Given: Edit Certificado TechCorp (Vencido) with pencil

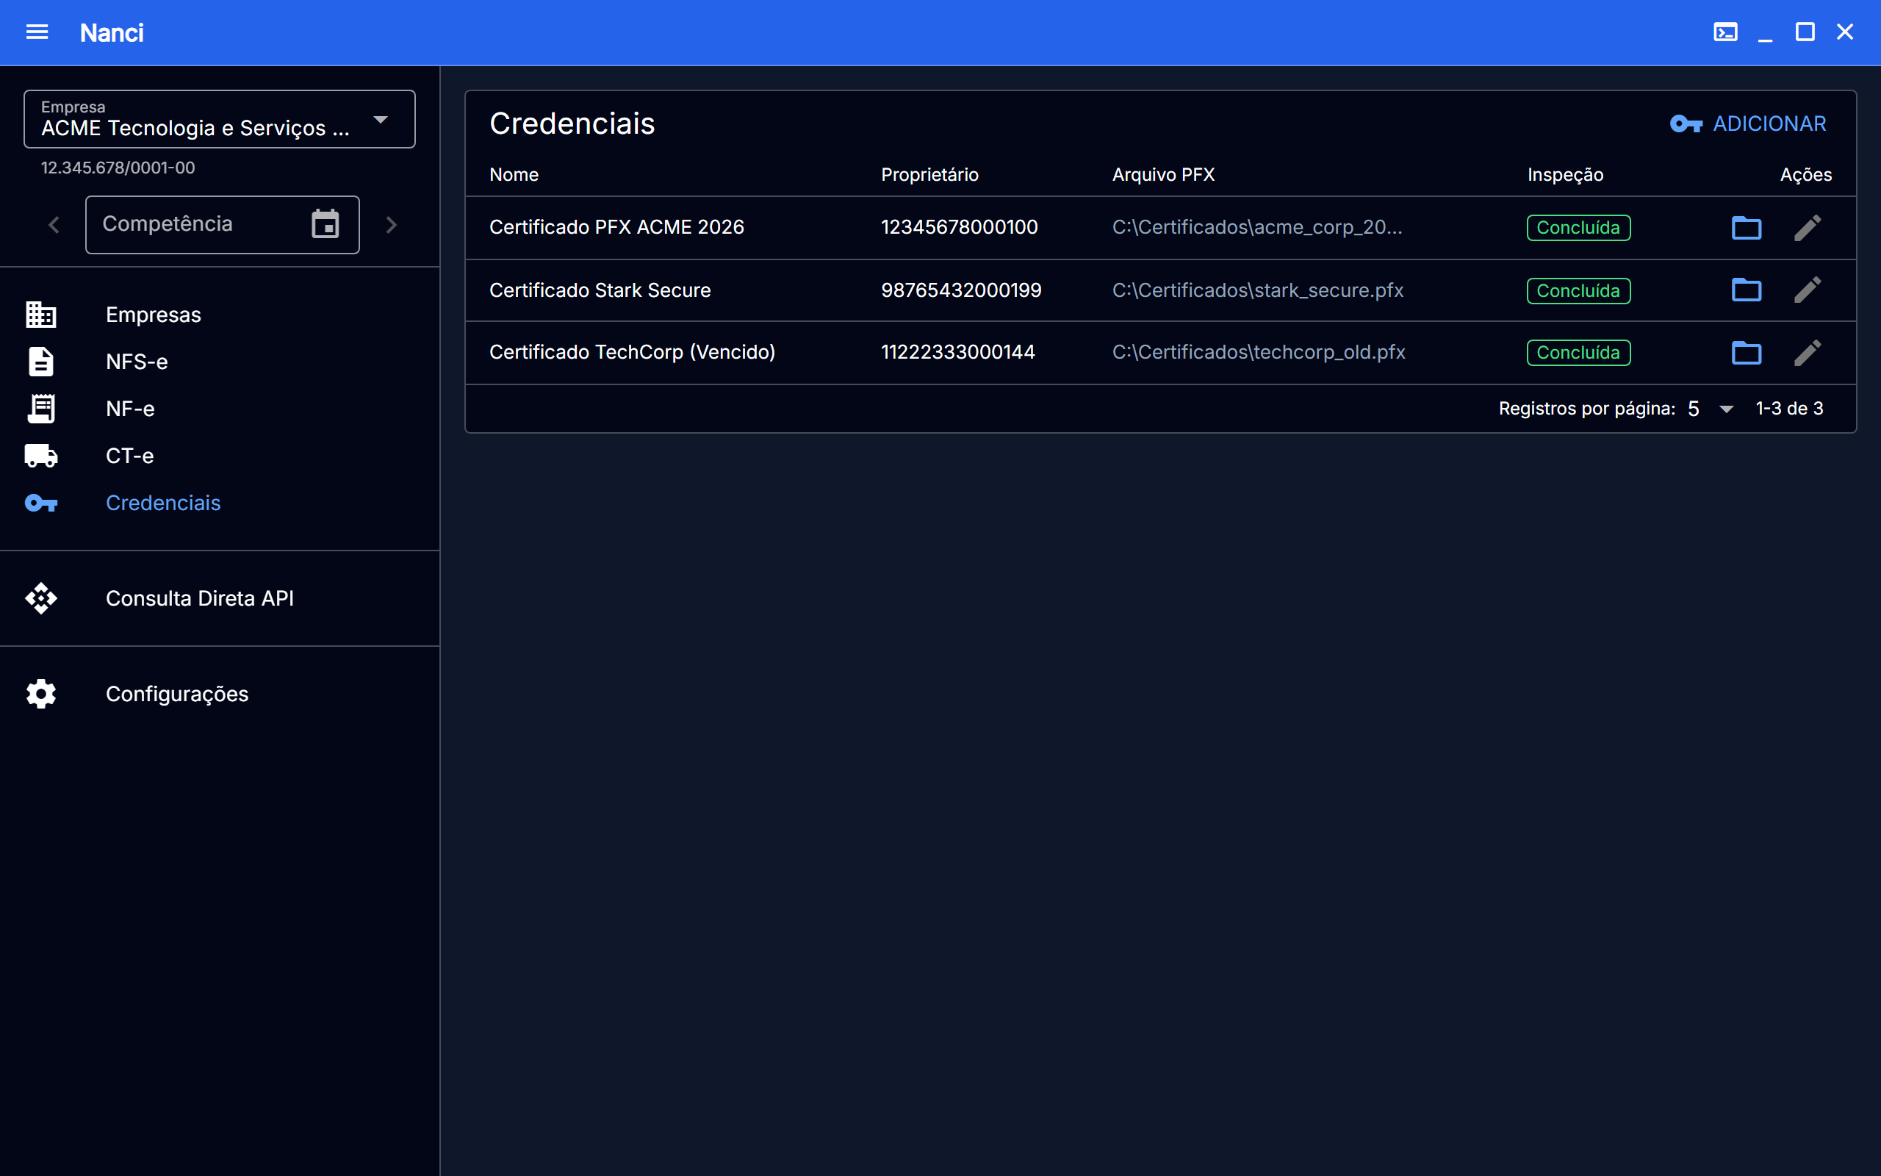Looking at the screenshot, I should pos(1808,352).
